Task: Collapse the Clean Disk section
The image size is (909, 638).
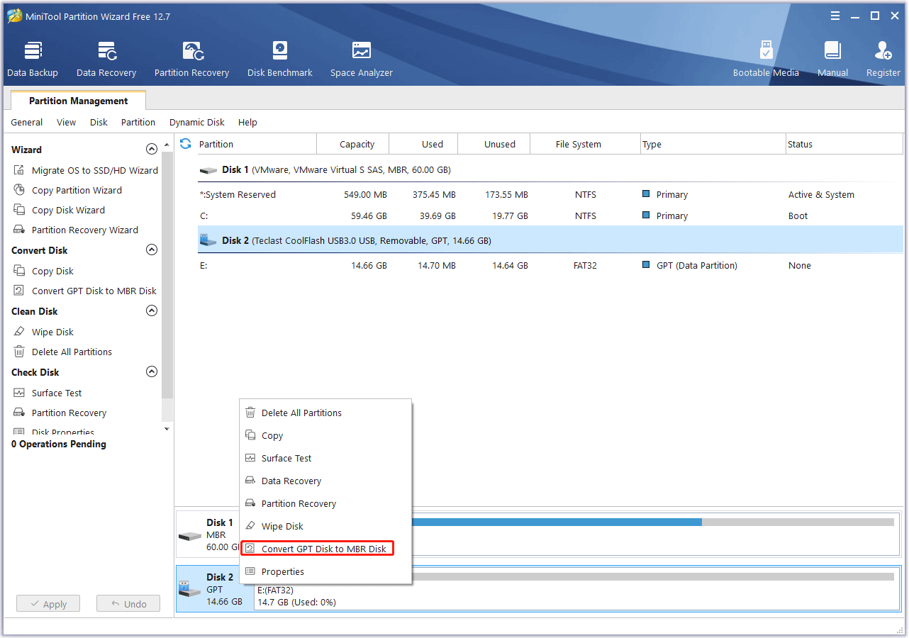Action: click(x=151, y=311)
